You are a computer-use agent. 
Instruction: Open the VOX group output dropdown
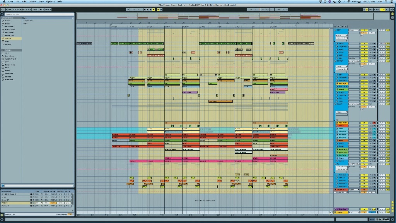point(354,30)
